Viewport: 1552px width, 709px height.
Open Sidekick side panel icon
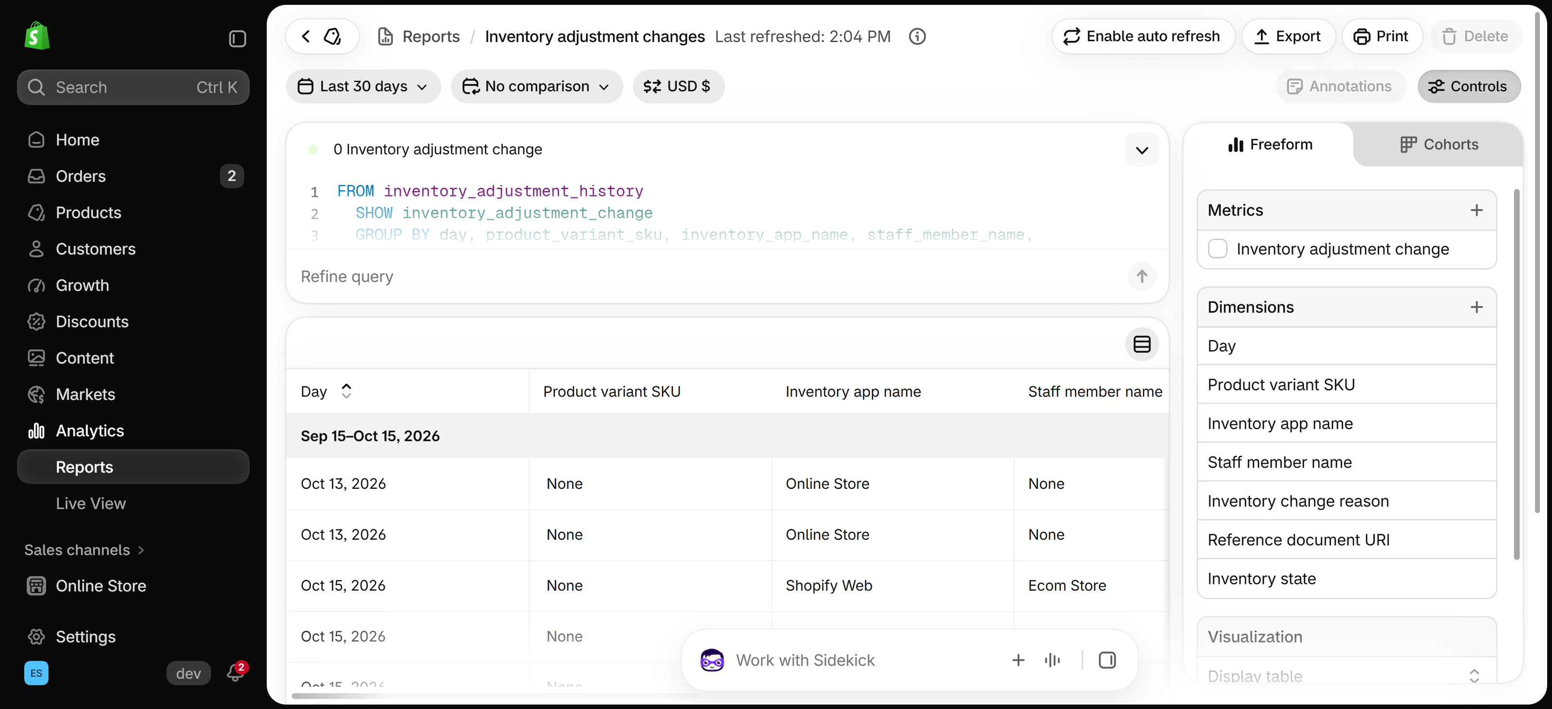pyautogui.click(x=1107, y=660)
